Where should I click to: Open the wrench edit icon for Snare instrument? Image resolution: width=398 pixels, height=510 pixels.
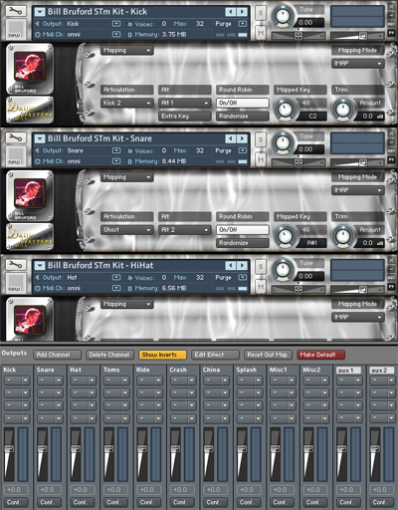(15, 138)
